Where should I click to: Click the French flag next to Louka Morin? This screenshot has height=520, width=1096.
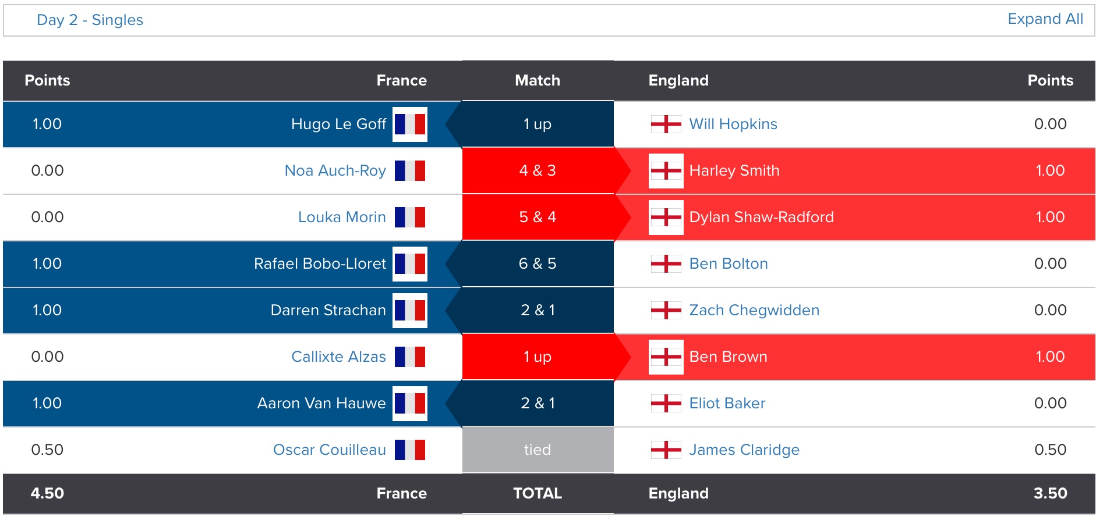tap(410, 218)
